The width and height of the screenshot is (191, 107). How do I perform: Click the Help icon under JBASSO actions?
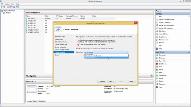click(157, 49)
